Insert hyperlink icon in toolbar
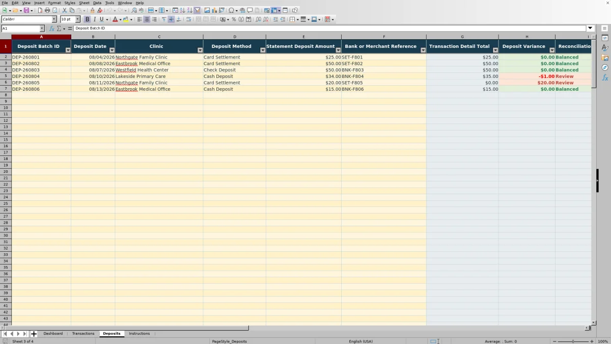611x344 pixels. click(x=242, y=10)
